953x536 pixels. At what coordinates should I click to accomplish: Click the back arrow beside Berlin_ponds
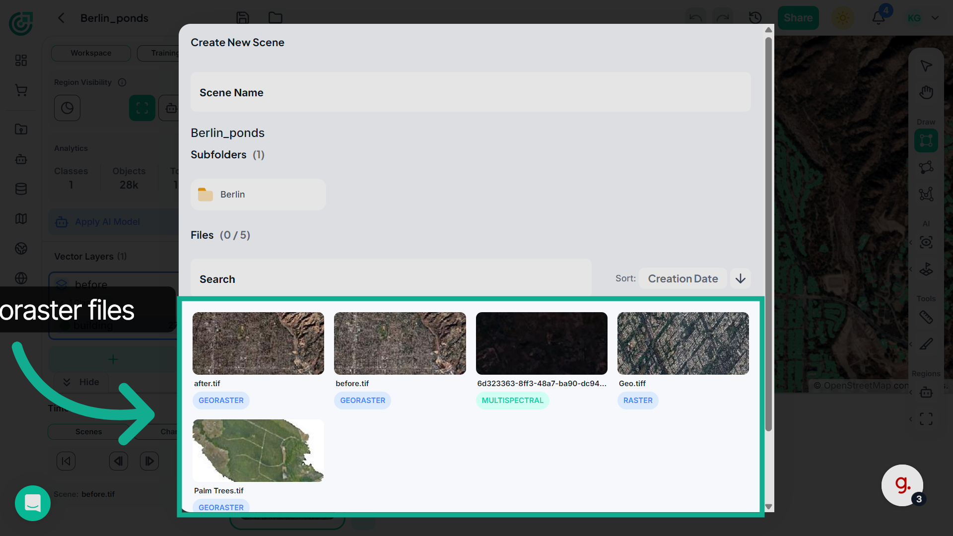coord(61,18)
